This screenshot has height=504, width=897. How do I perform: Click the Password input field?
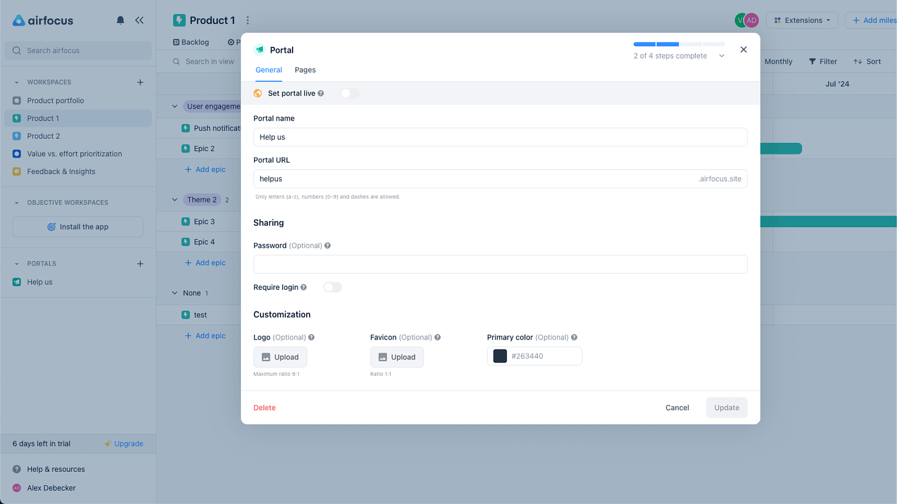pos(500,264)
